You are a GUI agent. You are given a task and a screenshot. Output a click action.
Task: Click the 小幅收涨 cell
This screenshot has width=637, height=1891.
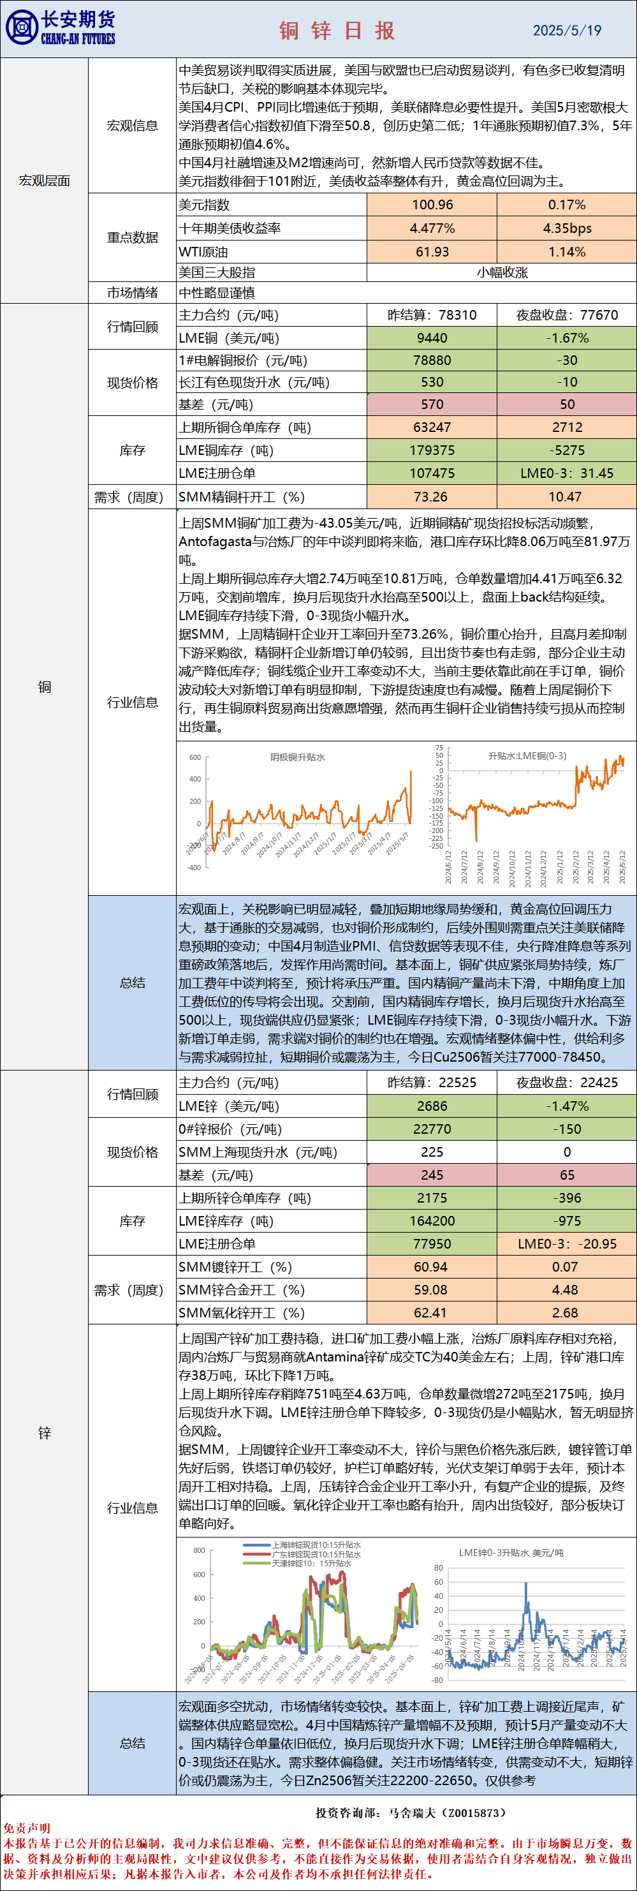click(x=502, y=272)
